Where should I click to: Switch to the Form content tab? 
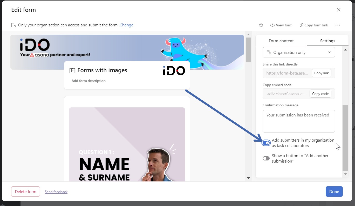(281, 41)
